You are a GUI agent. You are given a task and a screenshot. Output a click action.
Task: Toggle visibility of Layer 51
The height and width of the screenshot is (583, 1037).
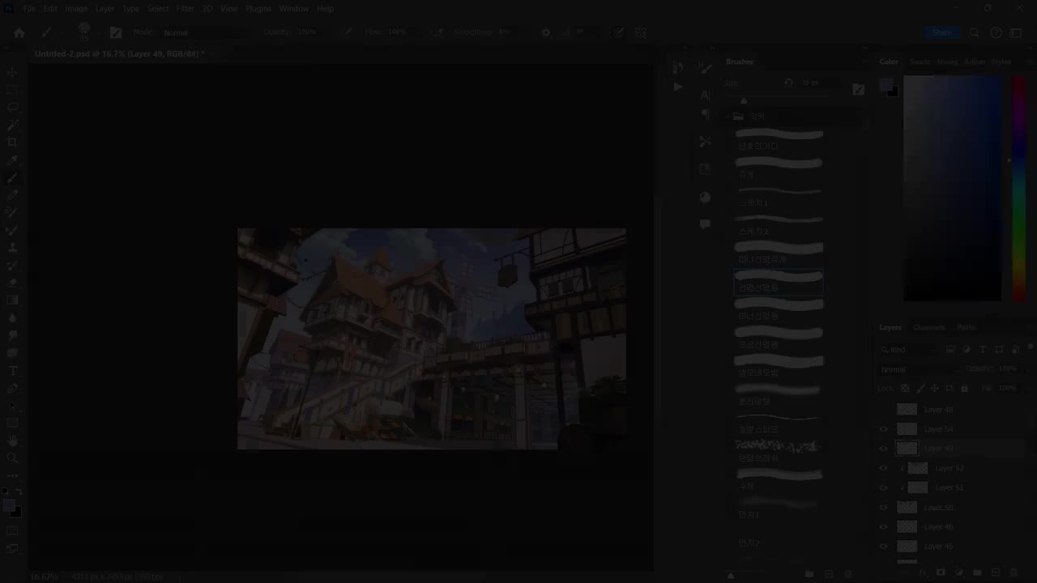(x=884, y=487)
